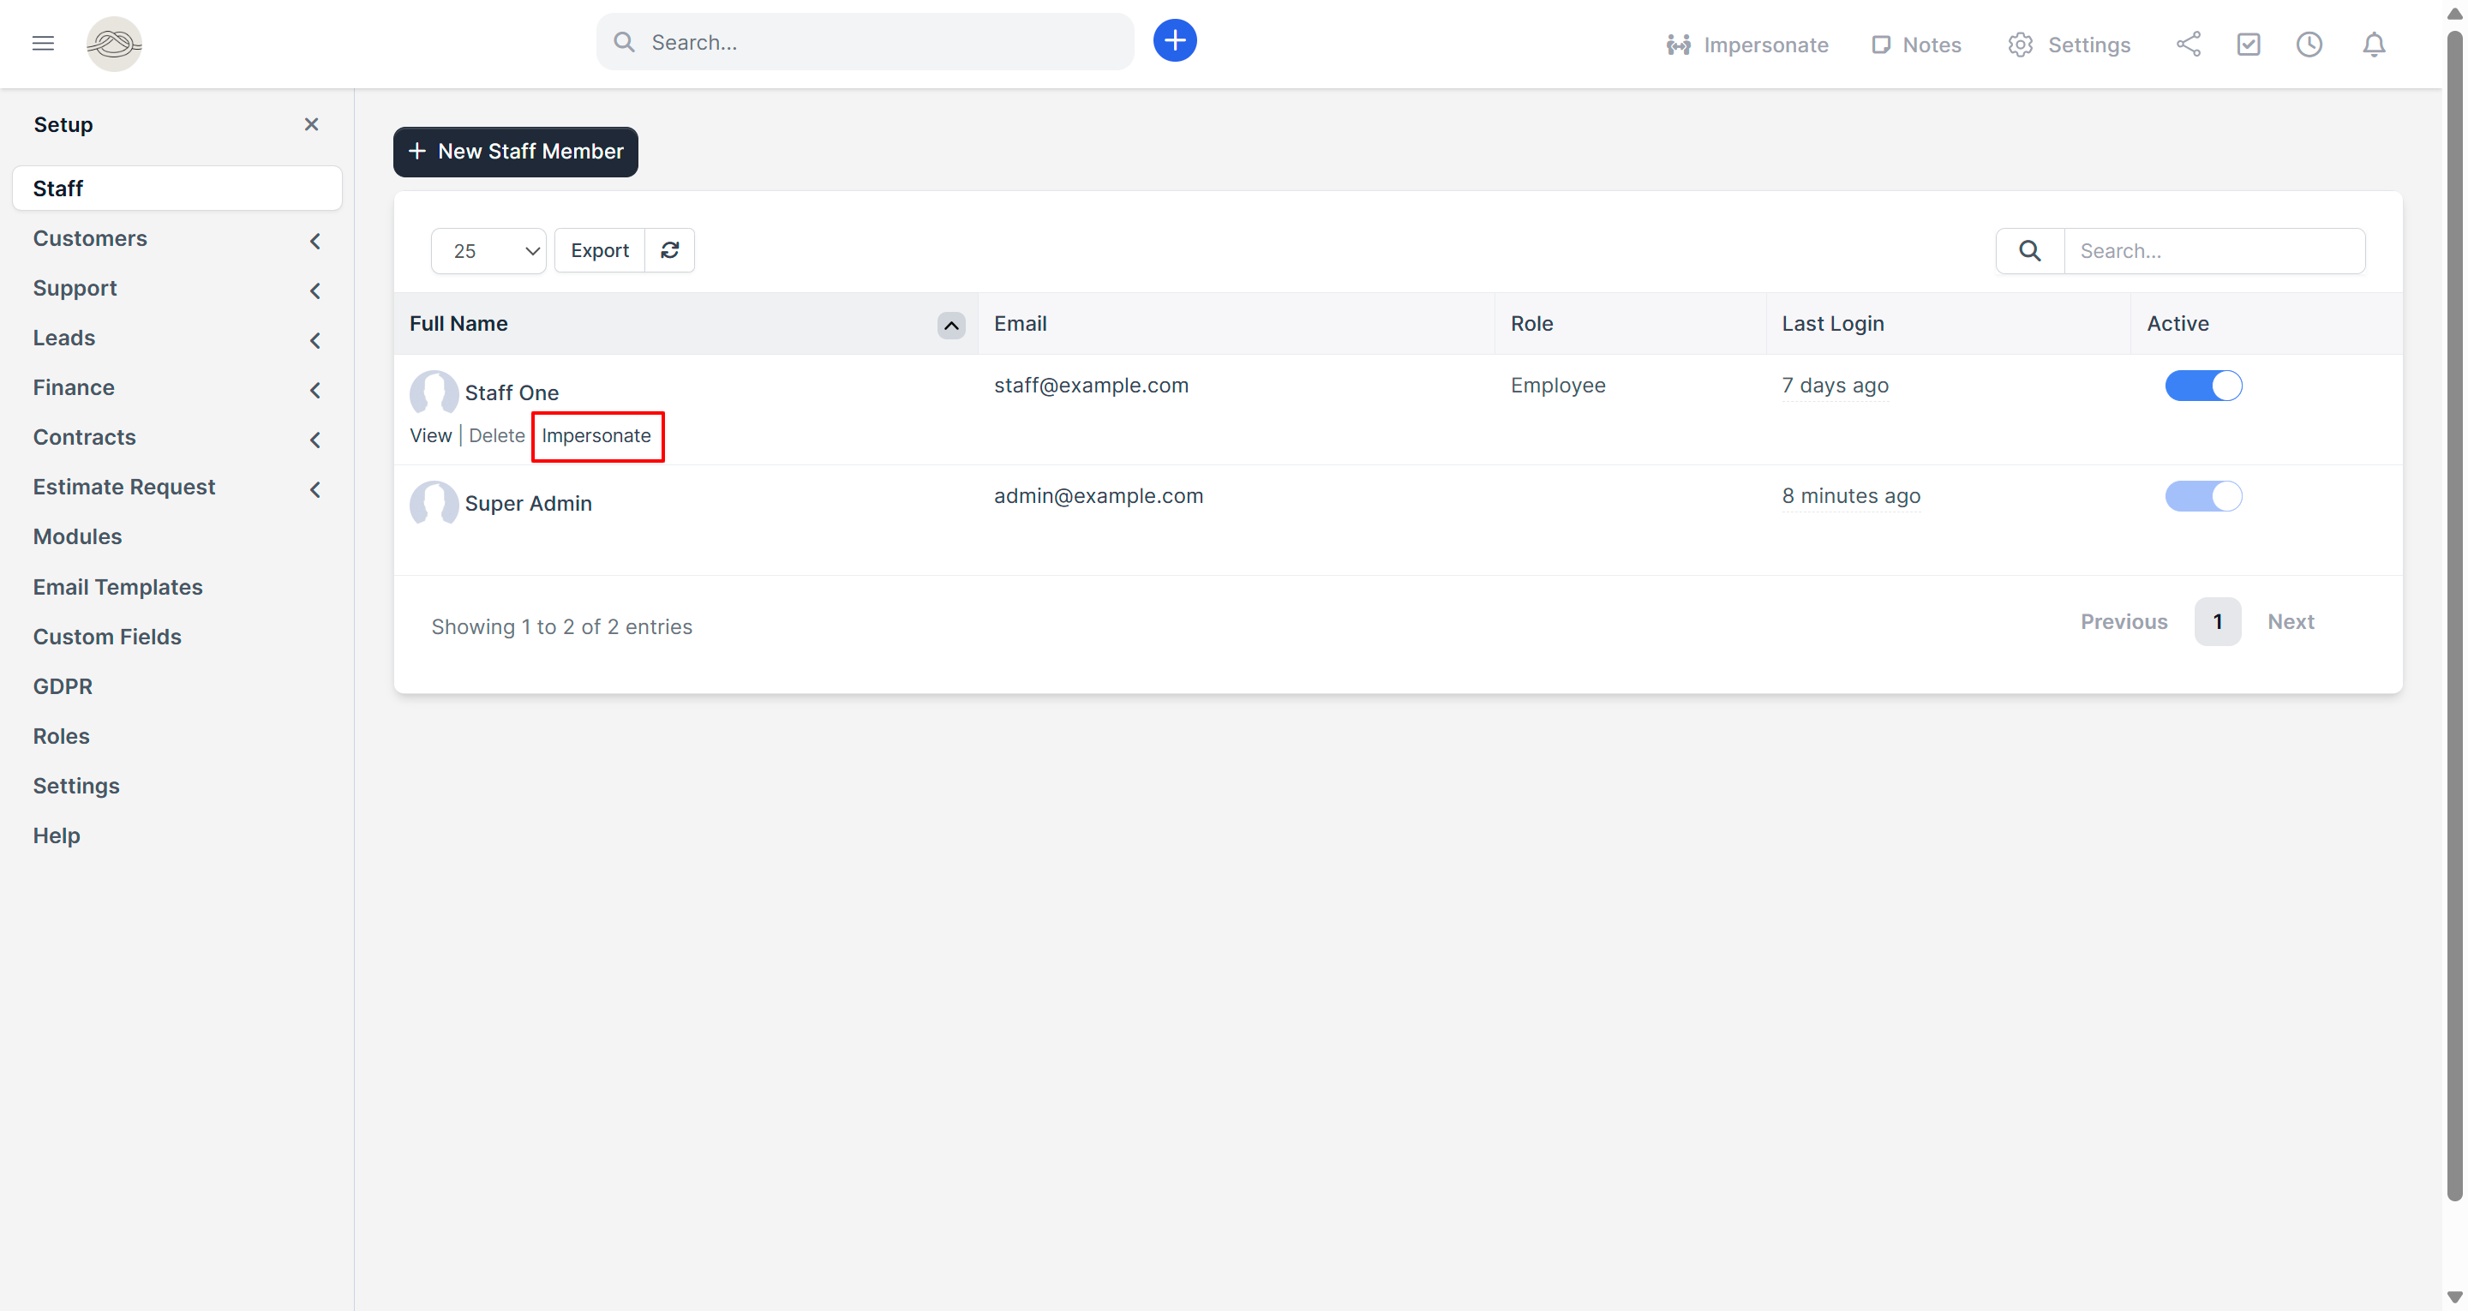Sort by Full Name column arrow
Viewport: 2468px width, 1311px height.
[x=950, y=325]
